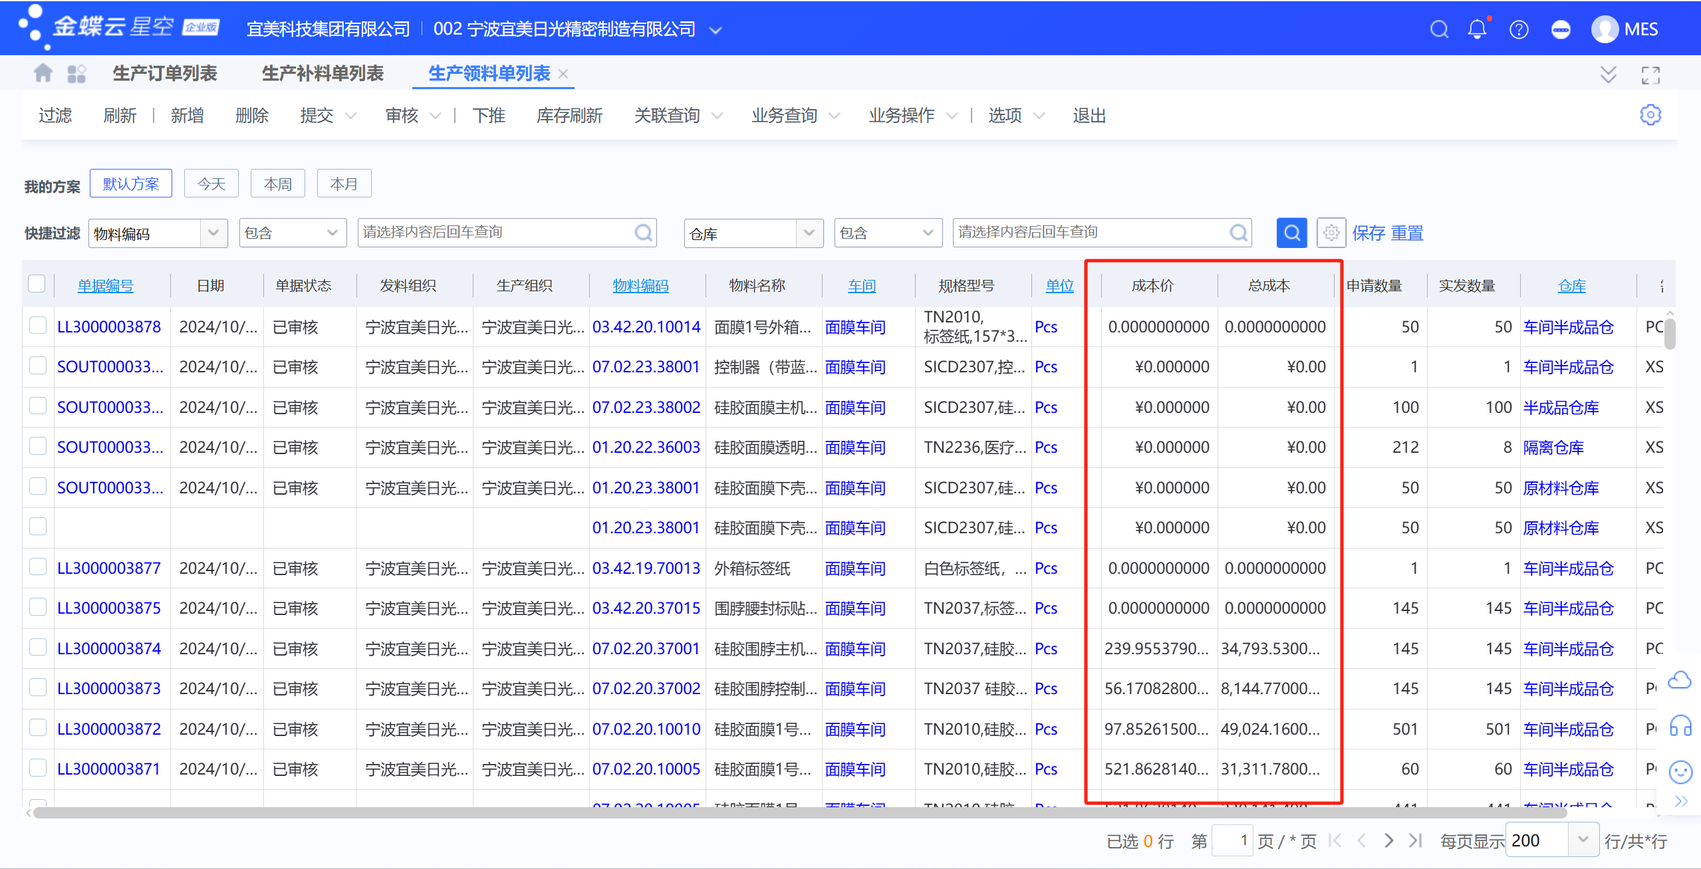
Task: Check the row LL3000003875 checkbox
Action: tap(38, 606)
